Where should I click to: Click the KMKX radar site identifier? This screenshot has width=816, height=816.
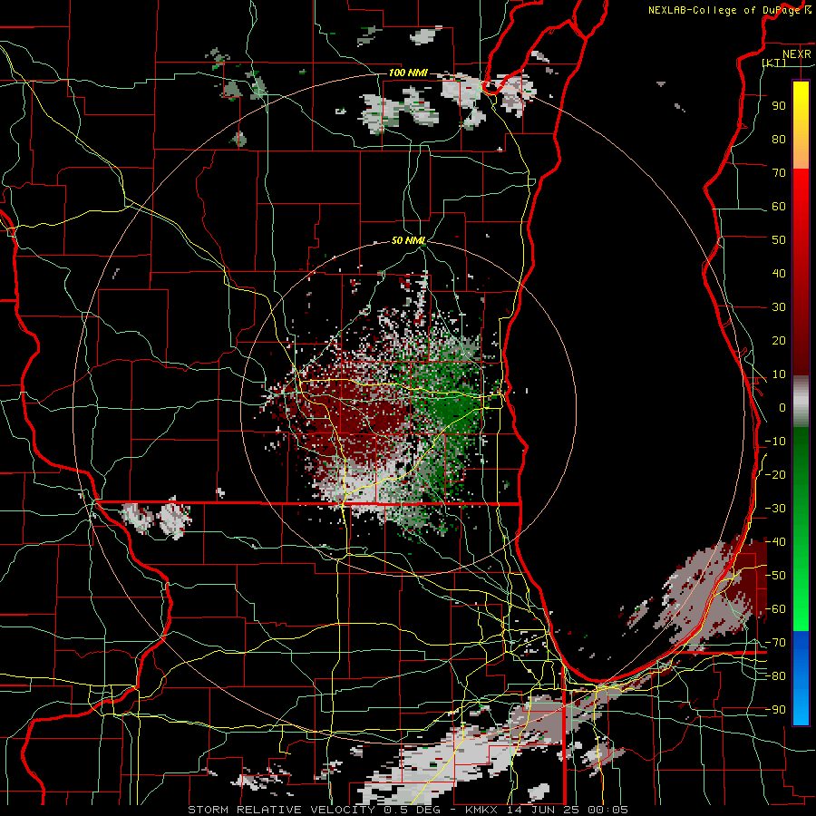pyautogui.click(x=482, y=810)
